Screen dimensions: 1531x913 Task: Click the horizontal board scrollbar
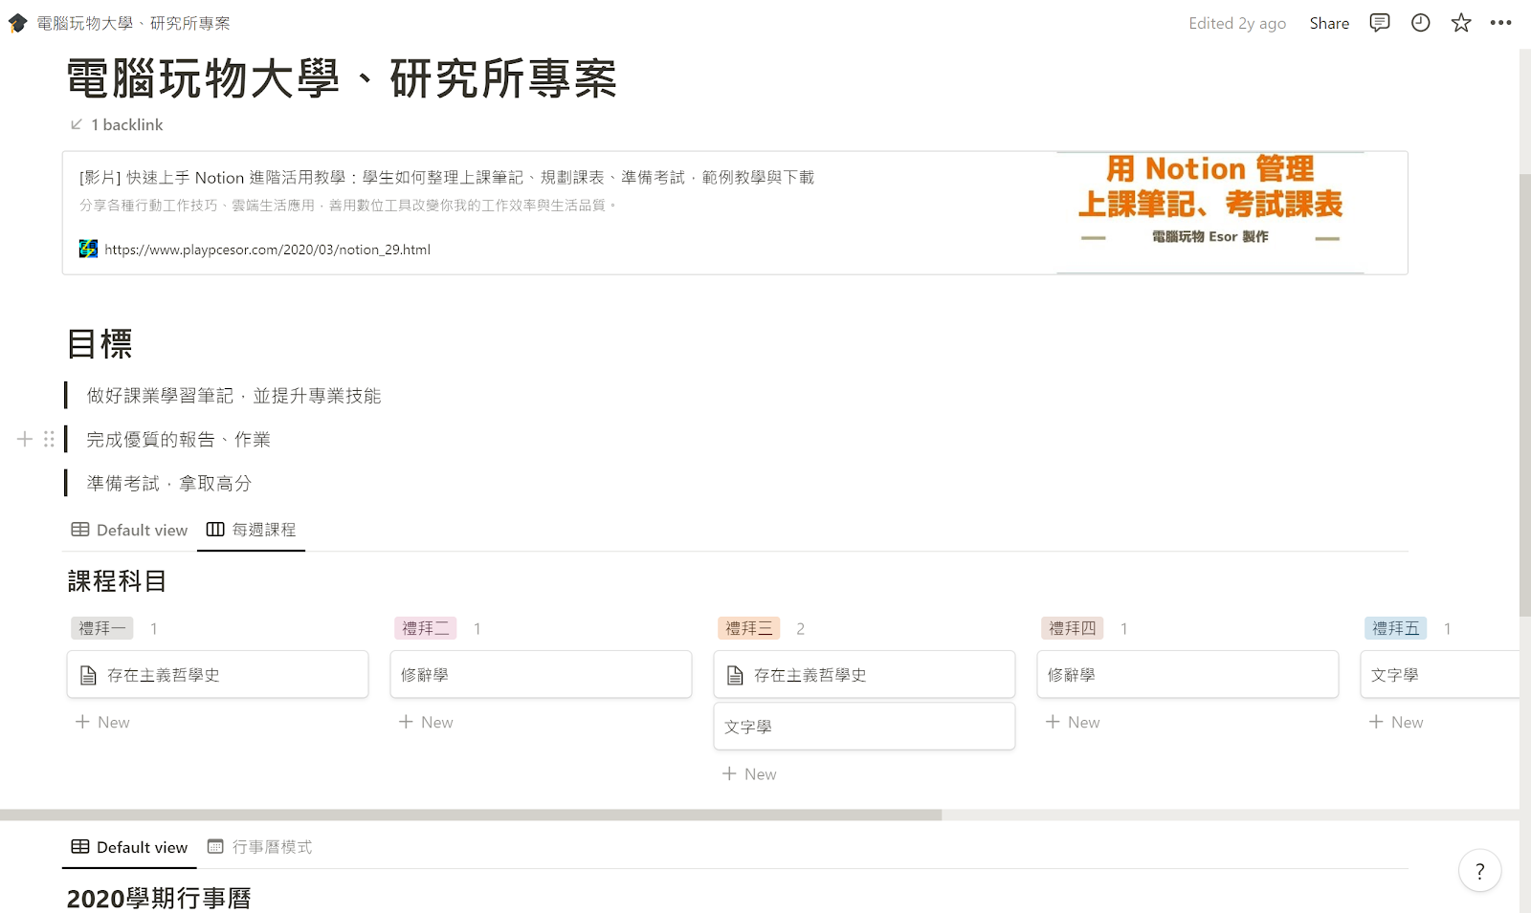(471, 815)
